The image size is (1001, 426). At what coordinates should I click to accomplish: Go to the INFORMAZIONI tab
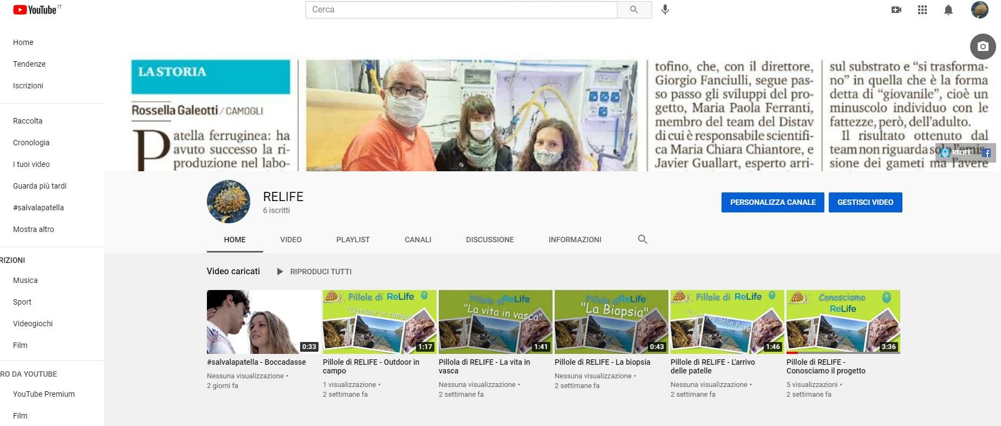[575, 240]
